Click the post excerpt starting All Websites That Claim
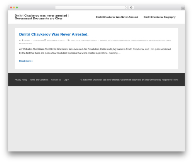 95,51
